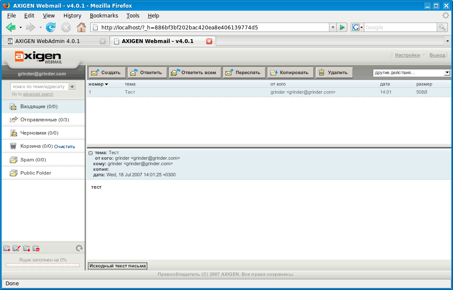Open the History menu
Image resolution: width=453 pixels, height=290 pixels.
[72, 16]
